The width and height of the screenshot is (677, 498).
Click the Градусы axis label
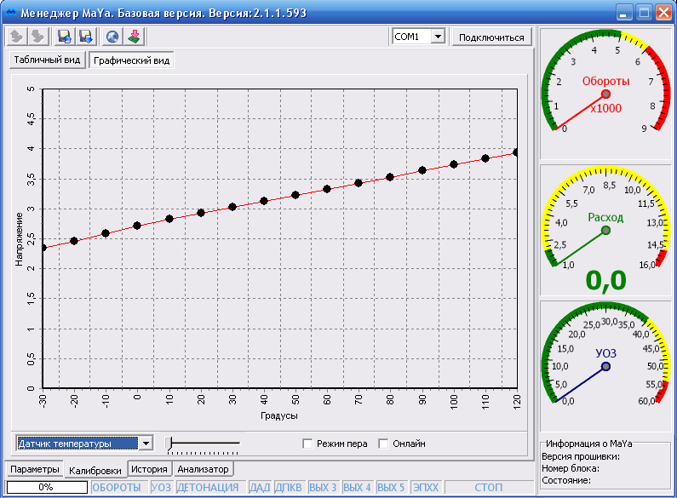(279, 415)
